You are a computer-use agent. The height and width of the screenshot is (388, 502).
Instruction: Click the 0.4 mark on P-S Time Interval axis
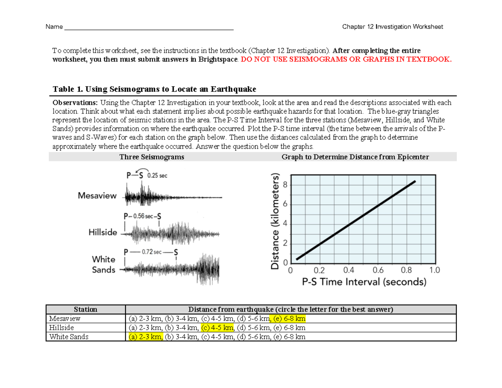(348, 271)
